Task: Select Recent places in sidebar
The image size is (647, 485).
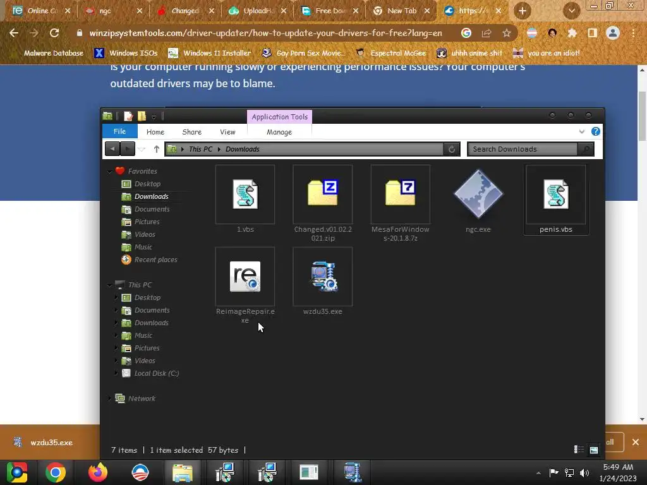Action: 155,260
